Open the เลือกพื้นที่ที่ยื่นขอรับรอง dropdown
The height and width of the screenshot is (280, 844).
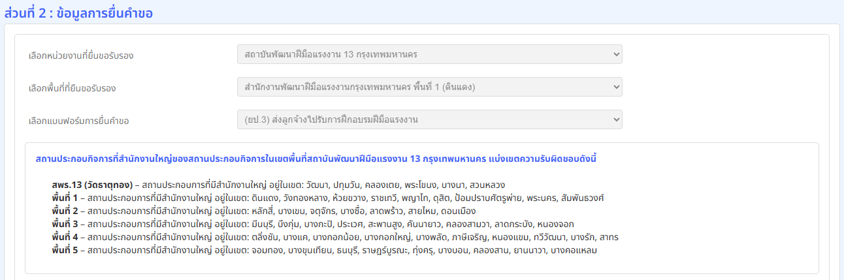pyautogui.click(x=430, y=87)
